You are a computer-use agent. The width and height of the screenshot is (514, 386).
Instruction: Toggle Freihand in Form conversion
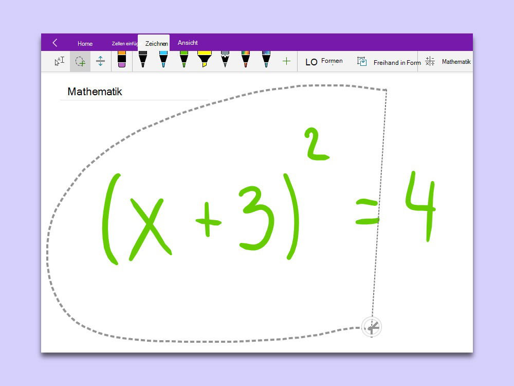pyautogui.click(x=389, y=62)
